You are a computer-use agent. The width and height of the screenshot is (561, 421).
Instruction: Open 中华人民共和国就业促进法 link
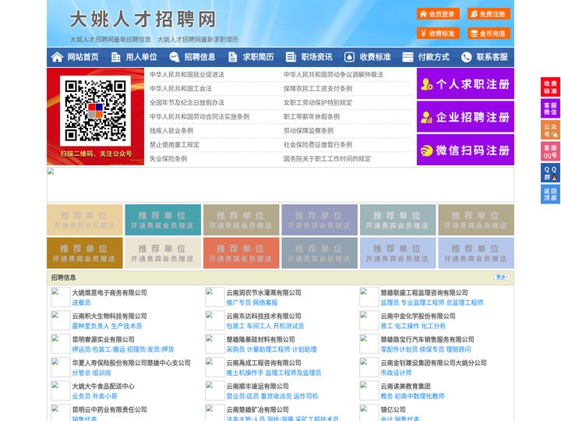pos(187,75)
